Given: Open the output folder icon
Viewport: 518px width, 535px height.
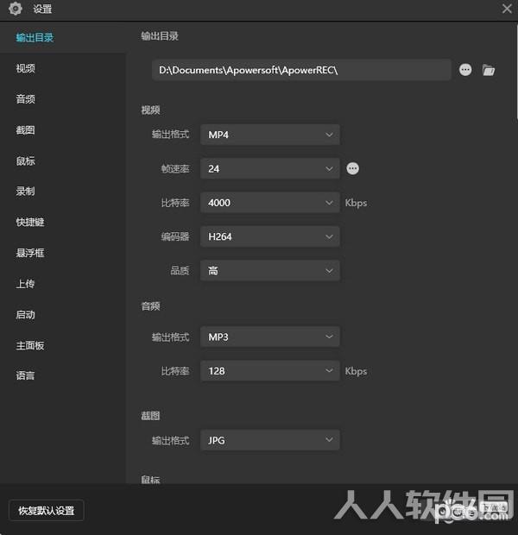Looking at the screenshot, I should (x=489, y=70).
